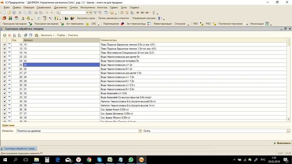Open the Алкоголь menu
The width and height of the screenshot is (292, 164).
(102, 7)
